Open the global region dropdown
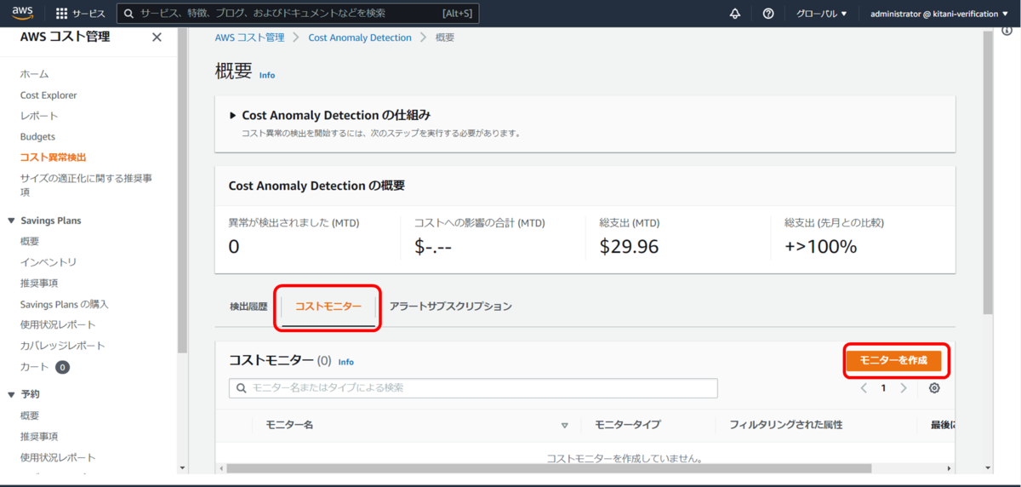The width and height of the screenshot is (1021, 487). click(821, 14)
